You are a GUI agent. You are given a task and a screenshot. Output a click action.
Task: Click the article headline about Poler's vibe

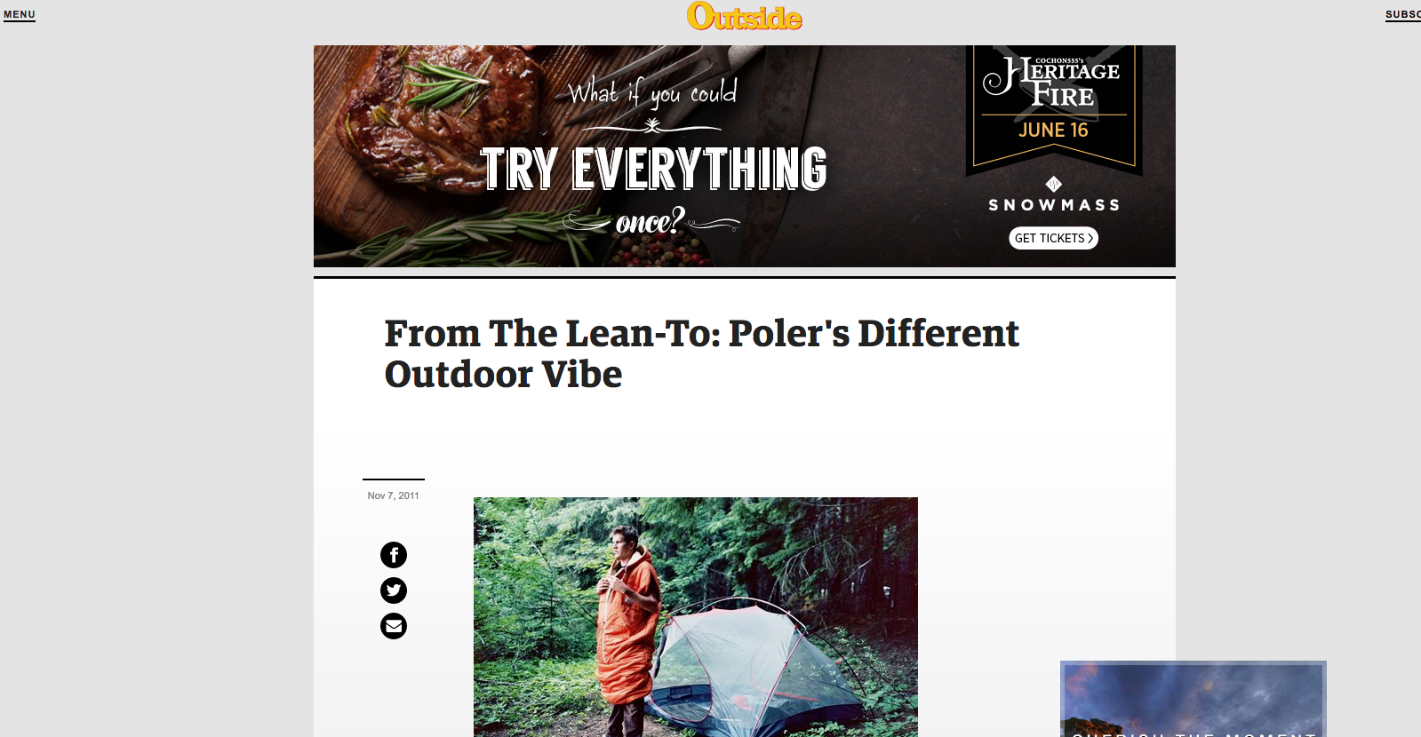(x=701, y=353)
